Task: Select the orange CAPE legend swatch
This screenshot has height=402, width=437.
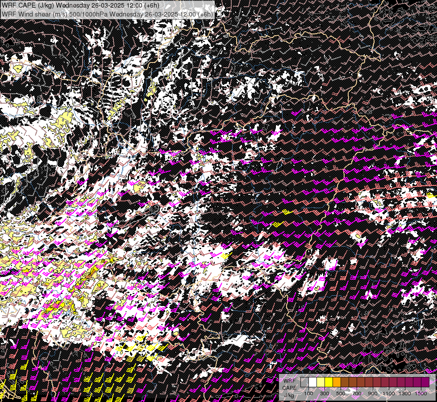Action: [337, 382]
